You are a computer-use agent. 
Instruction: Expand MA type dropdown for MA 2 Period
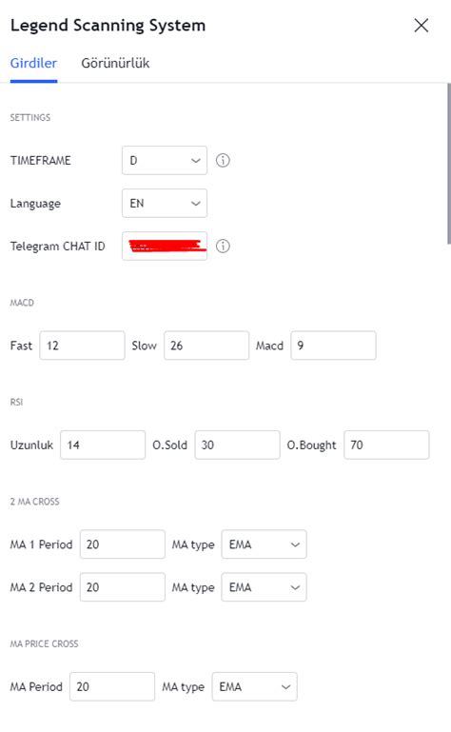click(x=264, y=587)
